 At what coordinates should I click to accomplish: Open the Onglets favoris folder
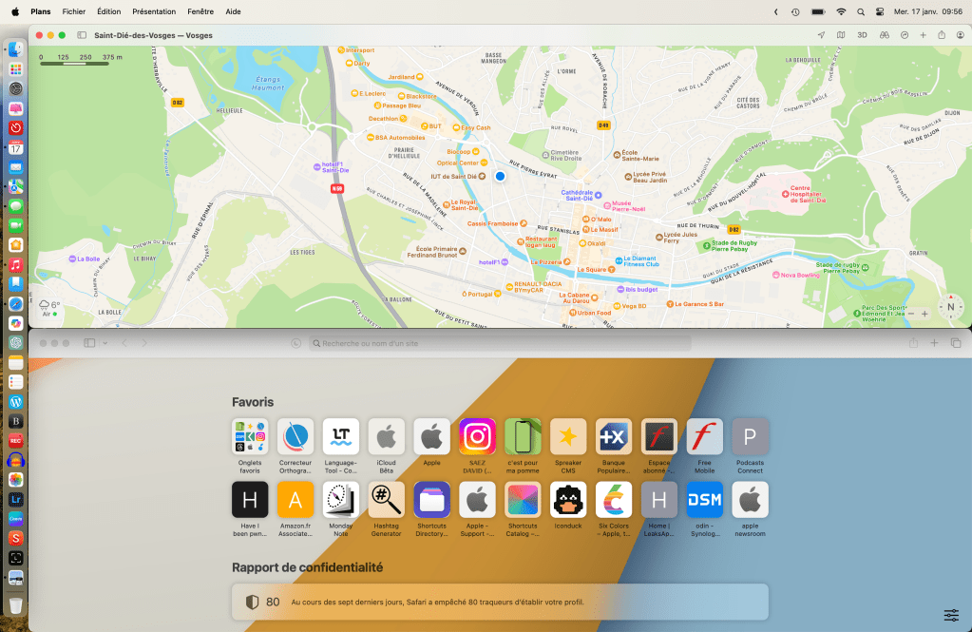point(250,436)
